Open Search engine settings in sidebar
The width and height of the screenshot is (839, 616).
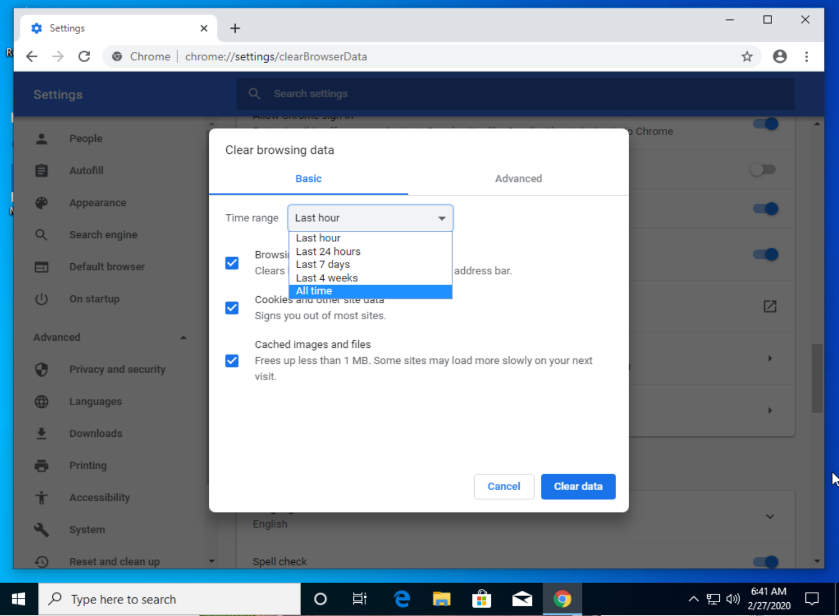point(103,235)
